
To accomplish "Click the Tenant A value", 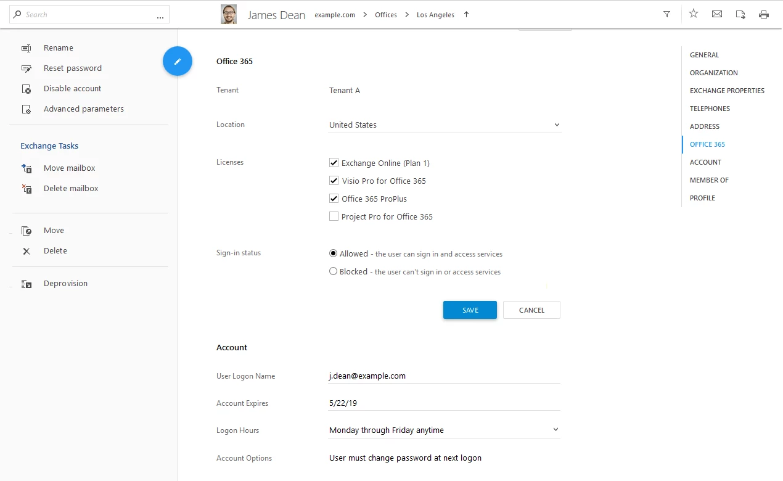I will (345, 90).
